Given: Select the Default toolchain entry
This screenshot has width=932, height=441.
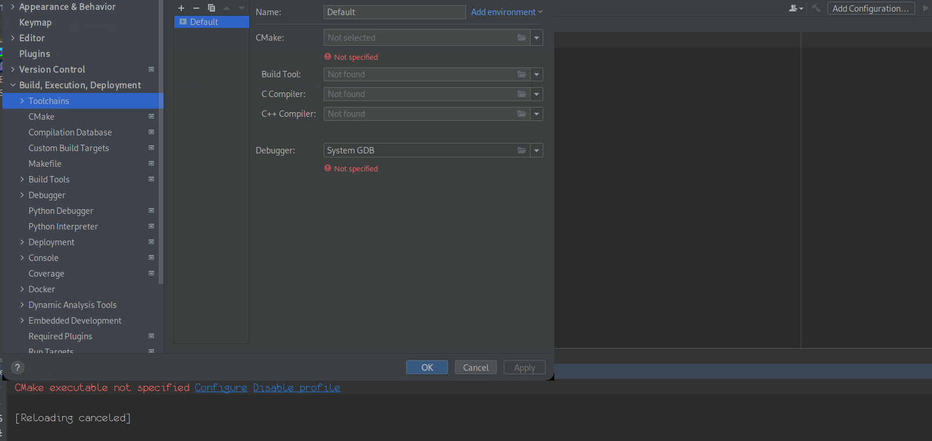Looking at the screenshot, I should point(212,22).
